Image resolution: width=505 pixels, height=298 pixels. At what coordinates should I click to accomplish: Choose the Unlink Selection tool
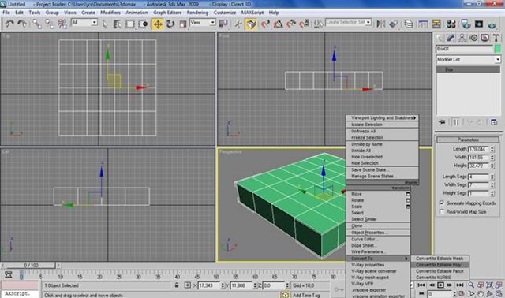49,24
